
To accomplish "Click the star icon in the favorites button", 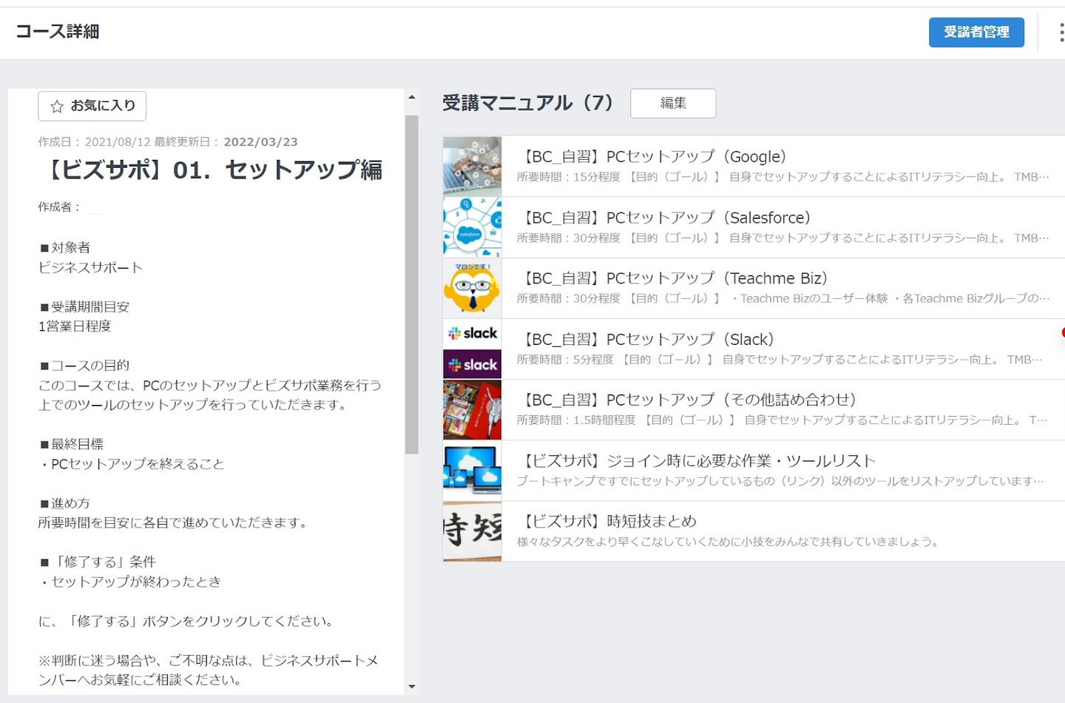I will click(x=57, y=107).
